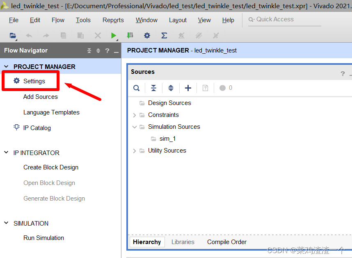
Task: Collapse all in Flow Navigator header
Action: click(x=89, y=51)
